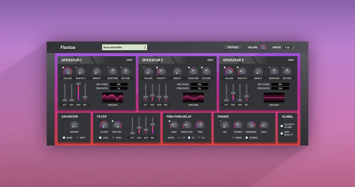Image resolution: width=355 pixels, height=187 pixels.
Task: Select delay ratio 1:1 checkbox
Action: point(179,138)
